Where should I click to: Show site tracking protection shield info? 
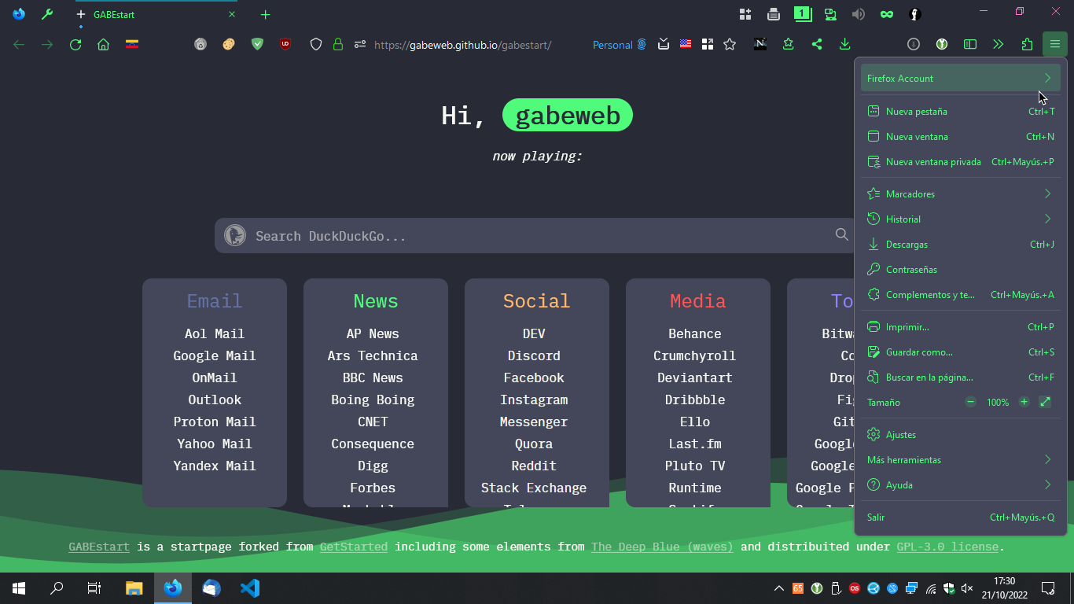(x=316, y=45)
